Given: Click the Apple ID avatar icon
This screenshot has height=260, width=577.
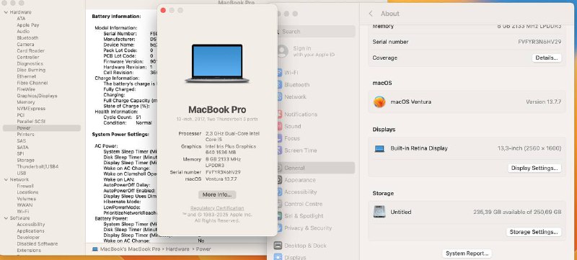Looking at the screenshot, I should pyautogui.click(x=282, y=51).
